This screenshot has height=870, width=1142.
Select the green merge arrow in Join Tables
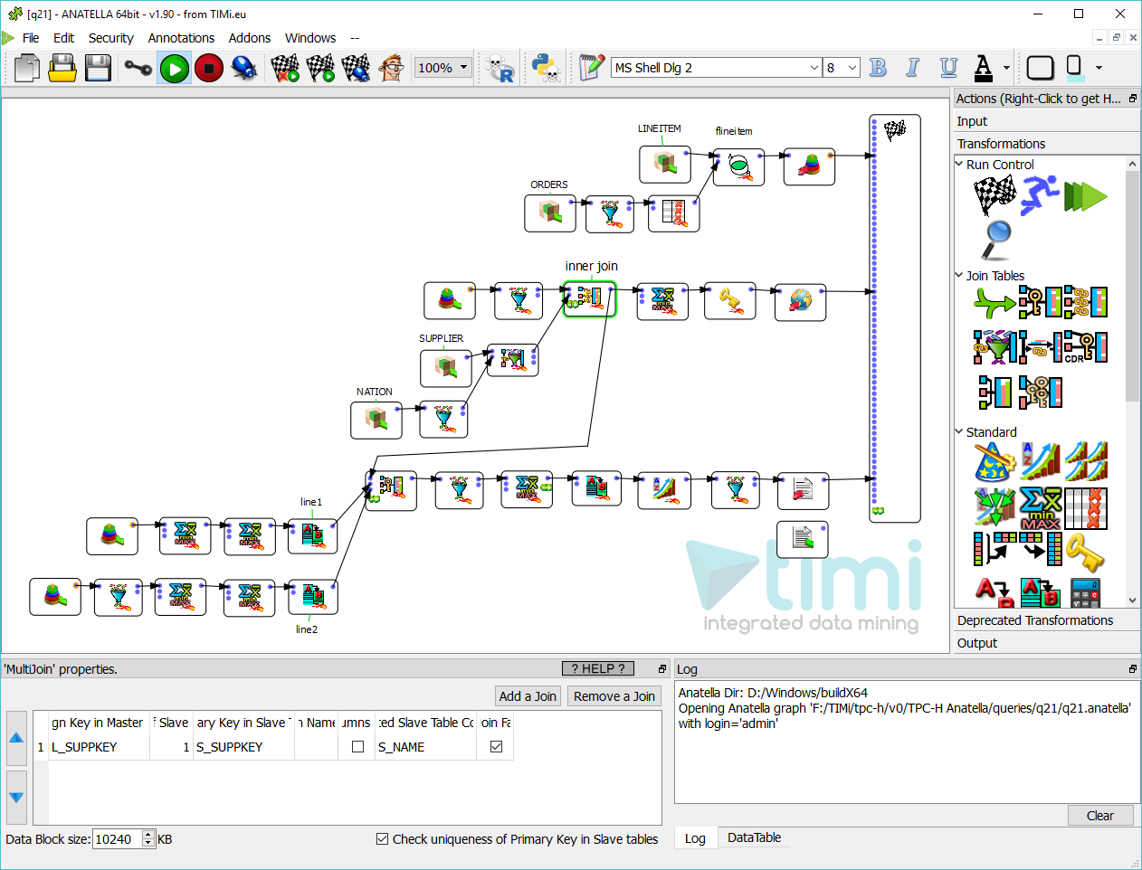[993, 302]
